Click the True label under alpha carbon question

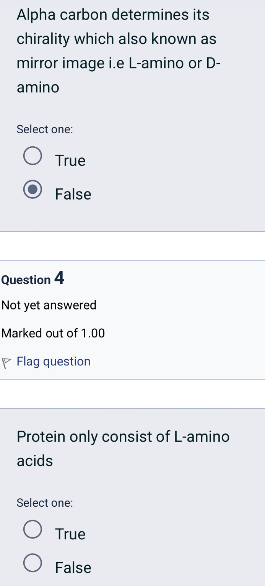(x=70, y=160)
